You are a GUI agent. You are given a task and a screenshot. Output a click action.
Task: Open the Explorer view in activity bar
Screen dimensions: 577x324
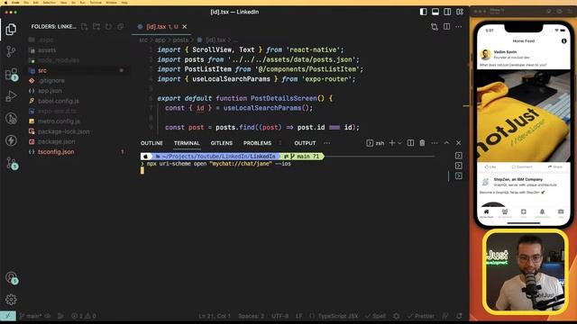coord(11,30)
